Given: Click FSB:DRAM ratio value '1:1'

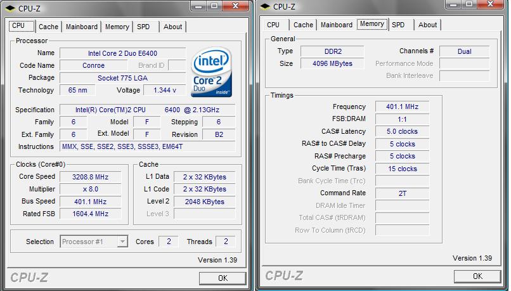Looking at the screenshot, I should [x=402, y=119].
